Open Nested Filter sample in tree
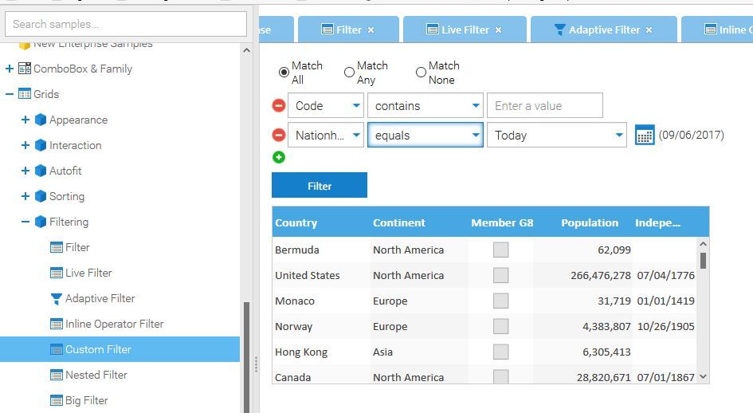Viewport: 753px width, 413px height. click(x=96, y=375)
